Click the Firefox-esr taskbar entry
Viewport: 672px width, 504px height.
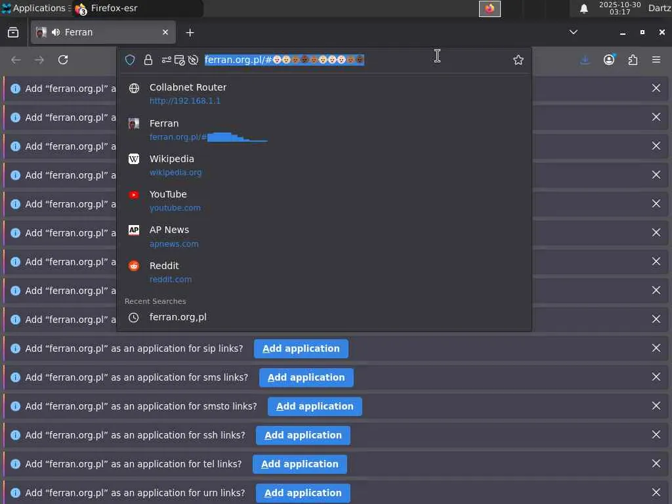pos(137,8)
